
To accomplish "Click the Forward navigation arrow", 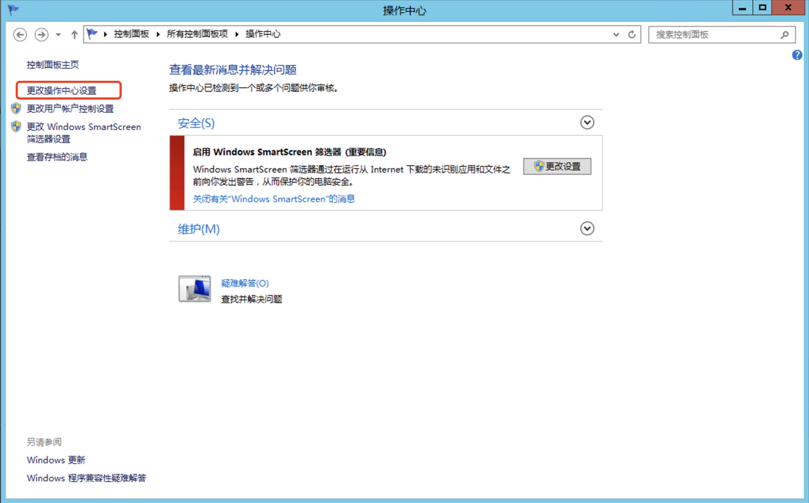I will pyautogui.click(x=41, y=34).
